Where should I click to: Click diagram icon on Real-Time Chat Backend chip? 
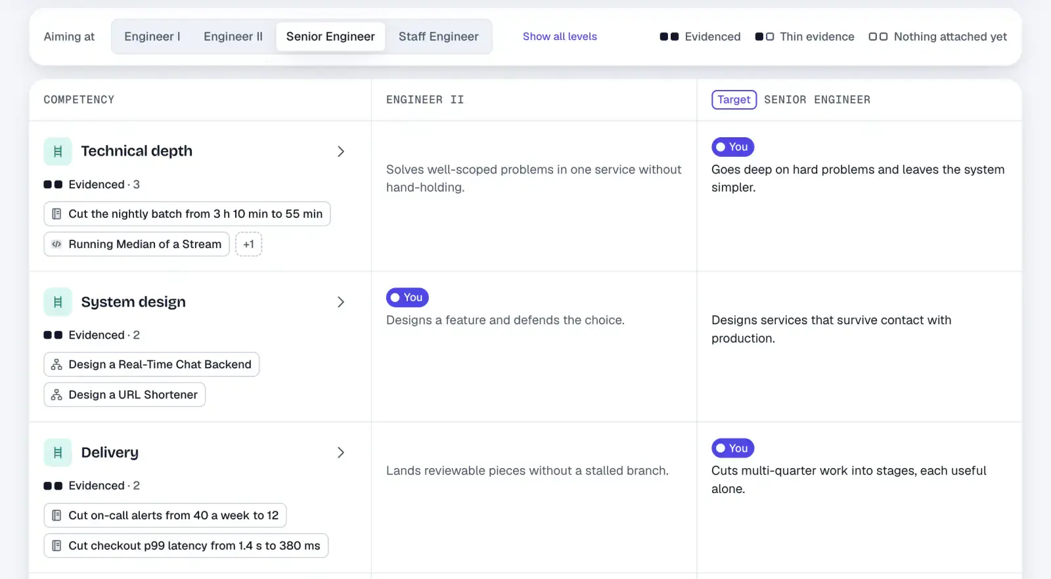coord(56,365)
